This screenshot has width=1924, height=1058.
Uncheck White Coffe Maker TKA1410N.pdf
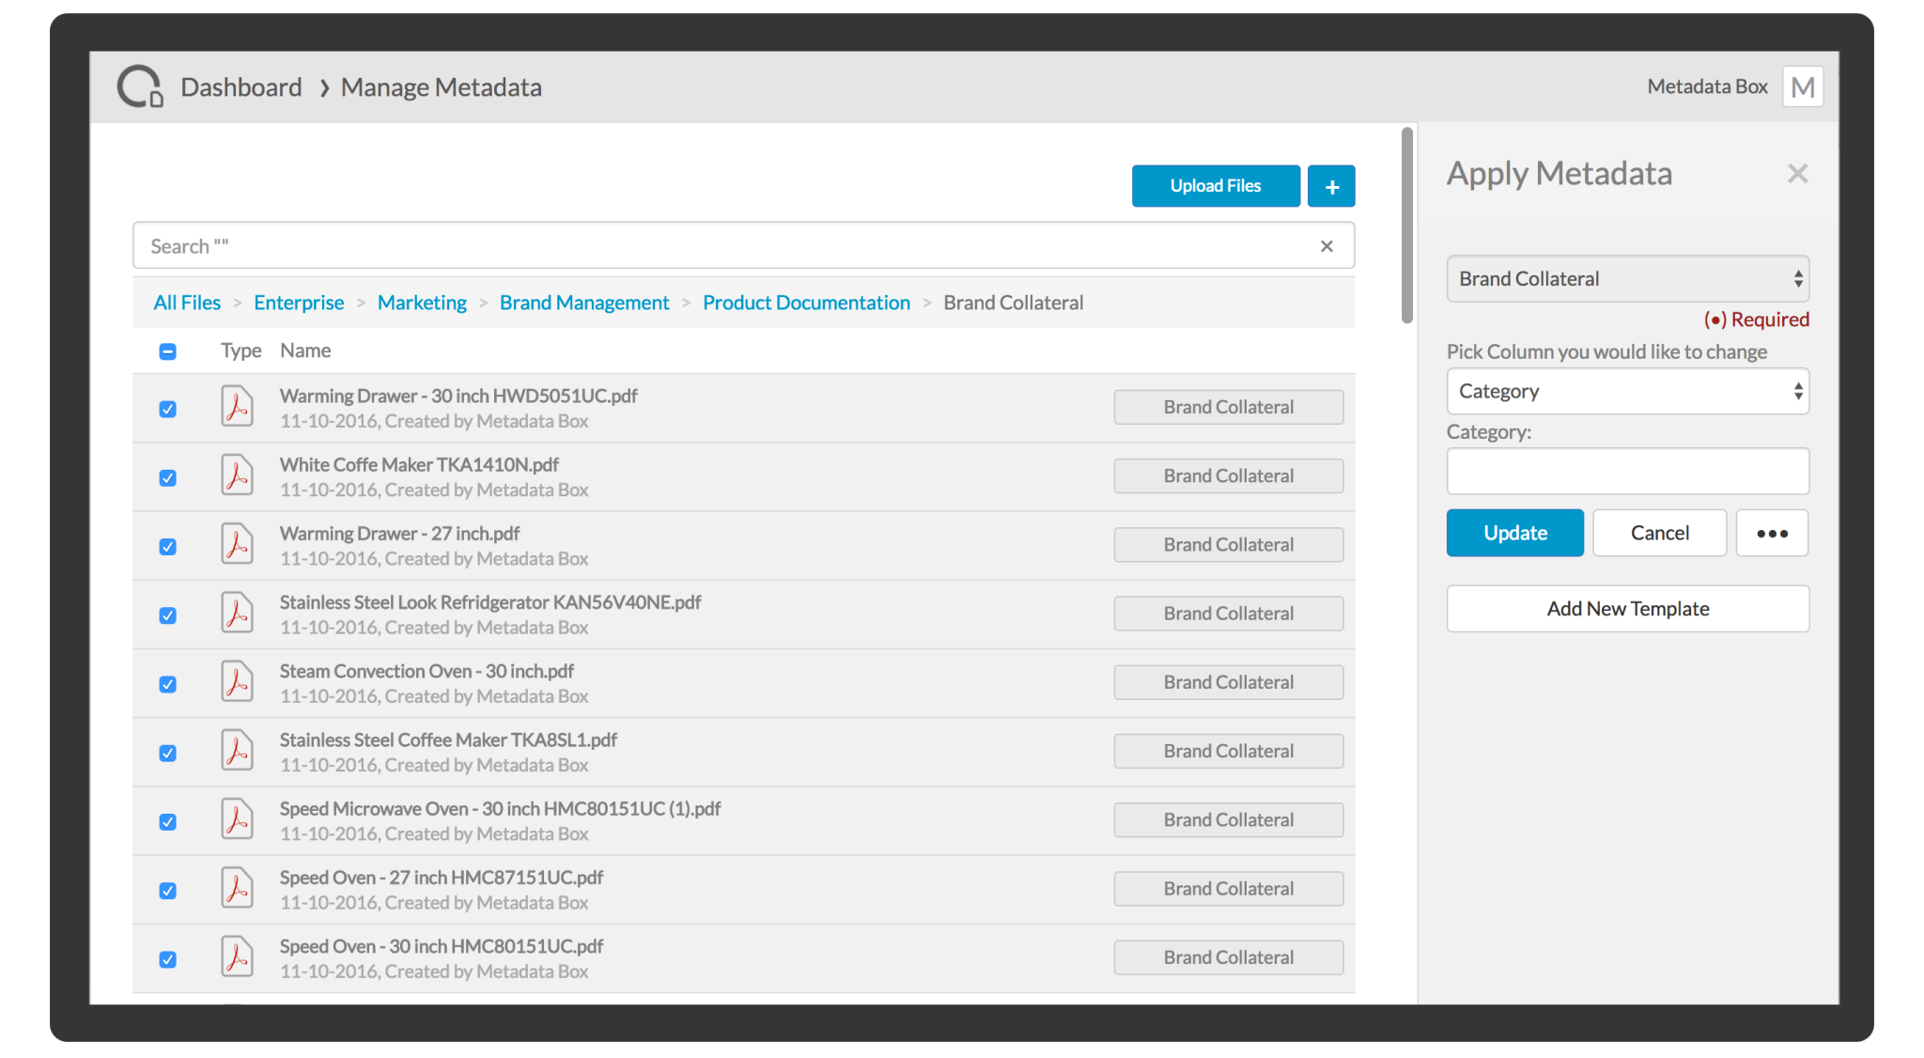[167, 476]
